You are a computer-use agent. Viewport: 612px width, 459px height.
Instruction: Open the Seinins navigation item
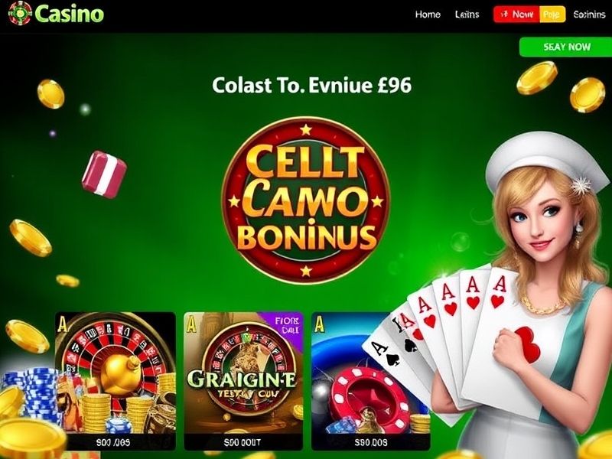(x=589, y=15)
